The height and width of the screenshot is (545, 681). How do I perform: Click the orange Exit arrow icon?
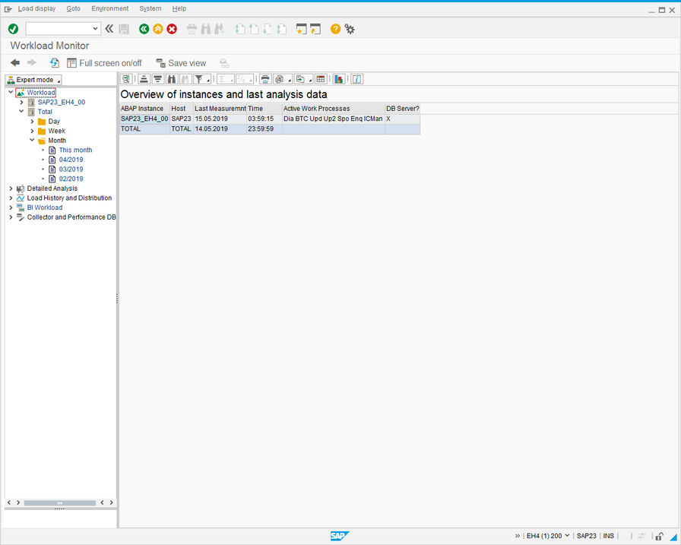click(x=158, y=29)
